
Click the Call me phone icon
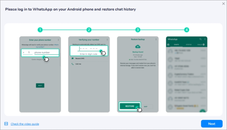[73, 64]
